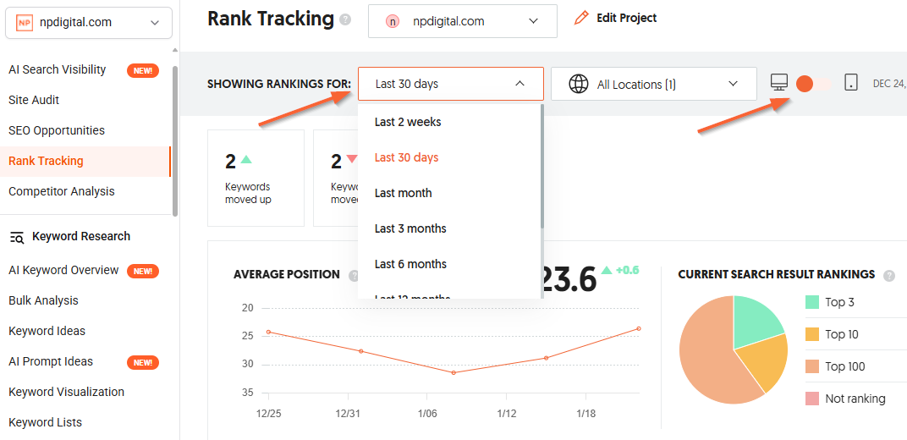Click the chevron in the All Locations dropdown
The width and height of the screenshot is (907, 440).
(x=733, y=84)
